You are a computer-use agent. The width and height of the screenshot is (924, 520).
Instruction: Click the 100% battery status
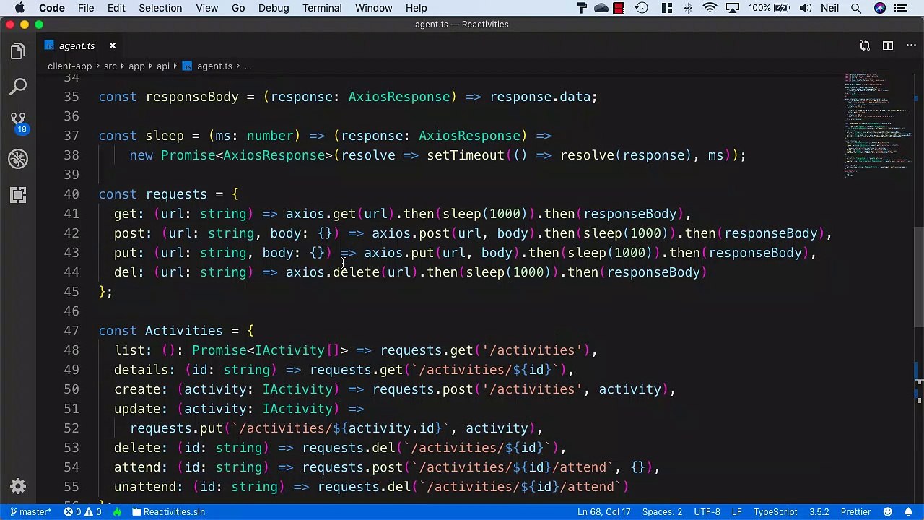(768, 8)
